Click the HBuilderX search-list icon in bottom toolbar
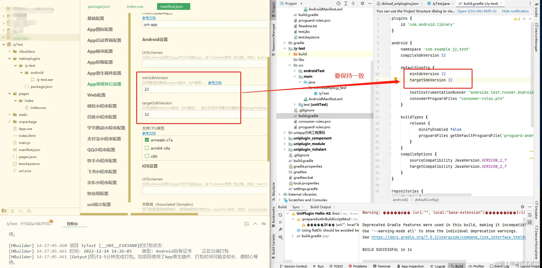542x268 pixels. pos(21,211)
